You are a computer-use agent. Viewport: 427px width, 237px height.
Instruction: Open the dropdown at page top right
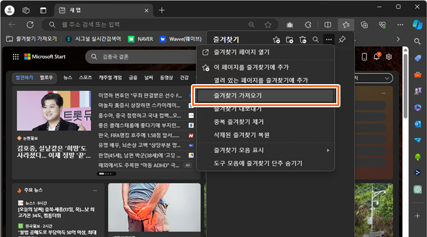coord(373,78)
